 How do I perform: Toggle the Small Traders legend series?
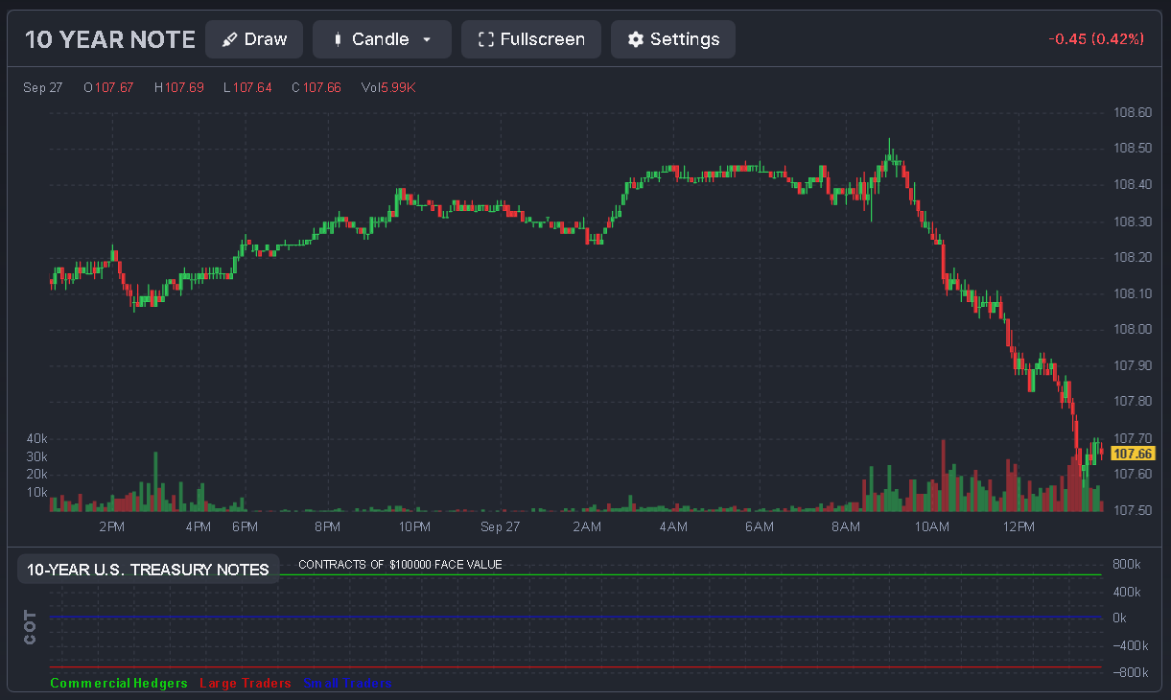(x=347, y=684)
